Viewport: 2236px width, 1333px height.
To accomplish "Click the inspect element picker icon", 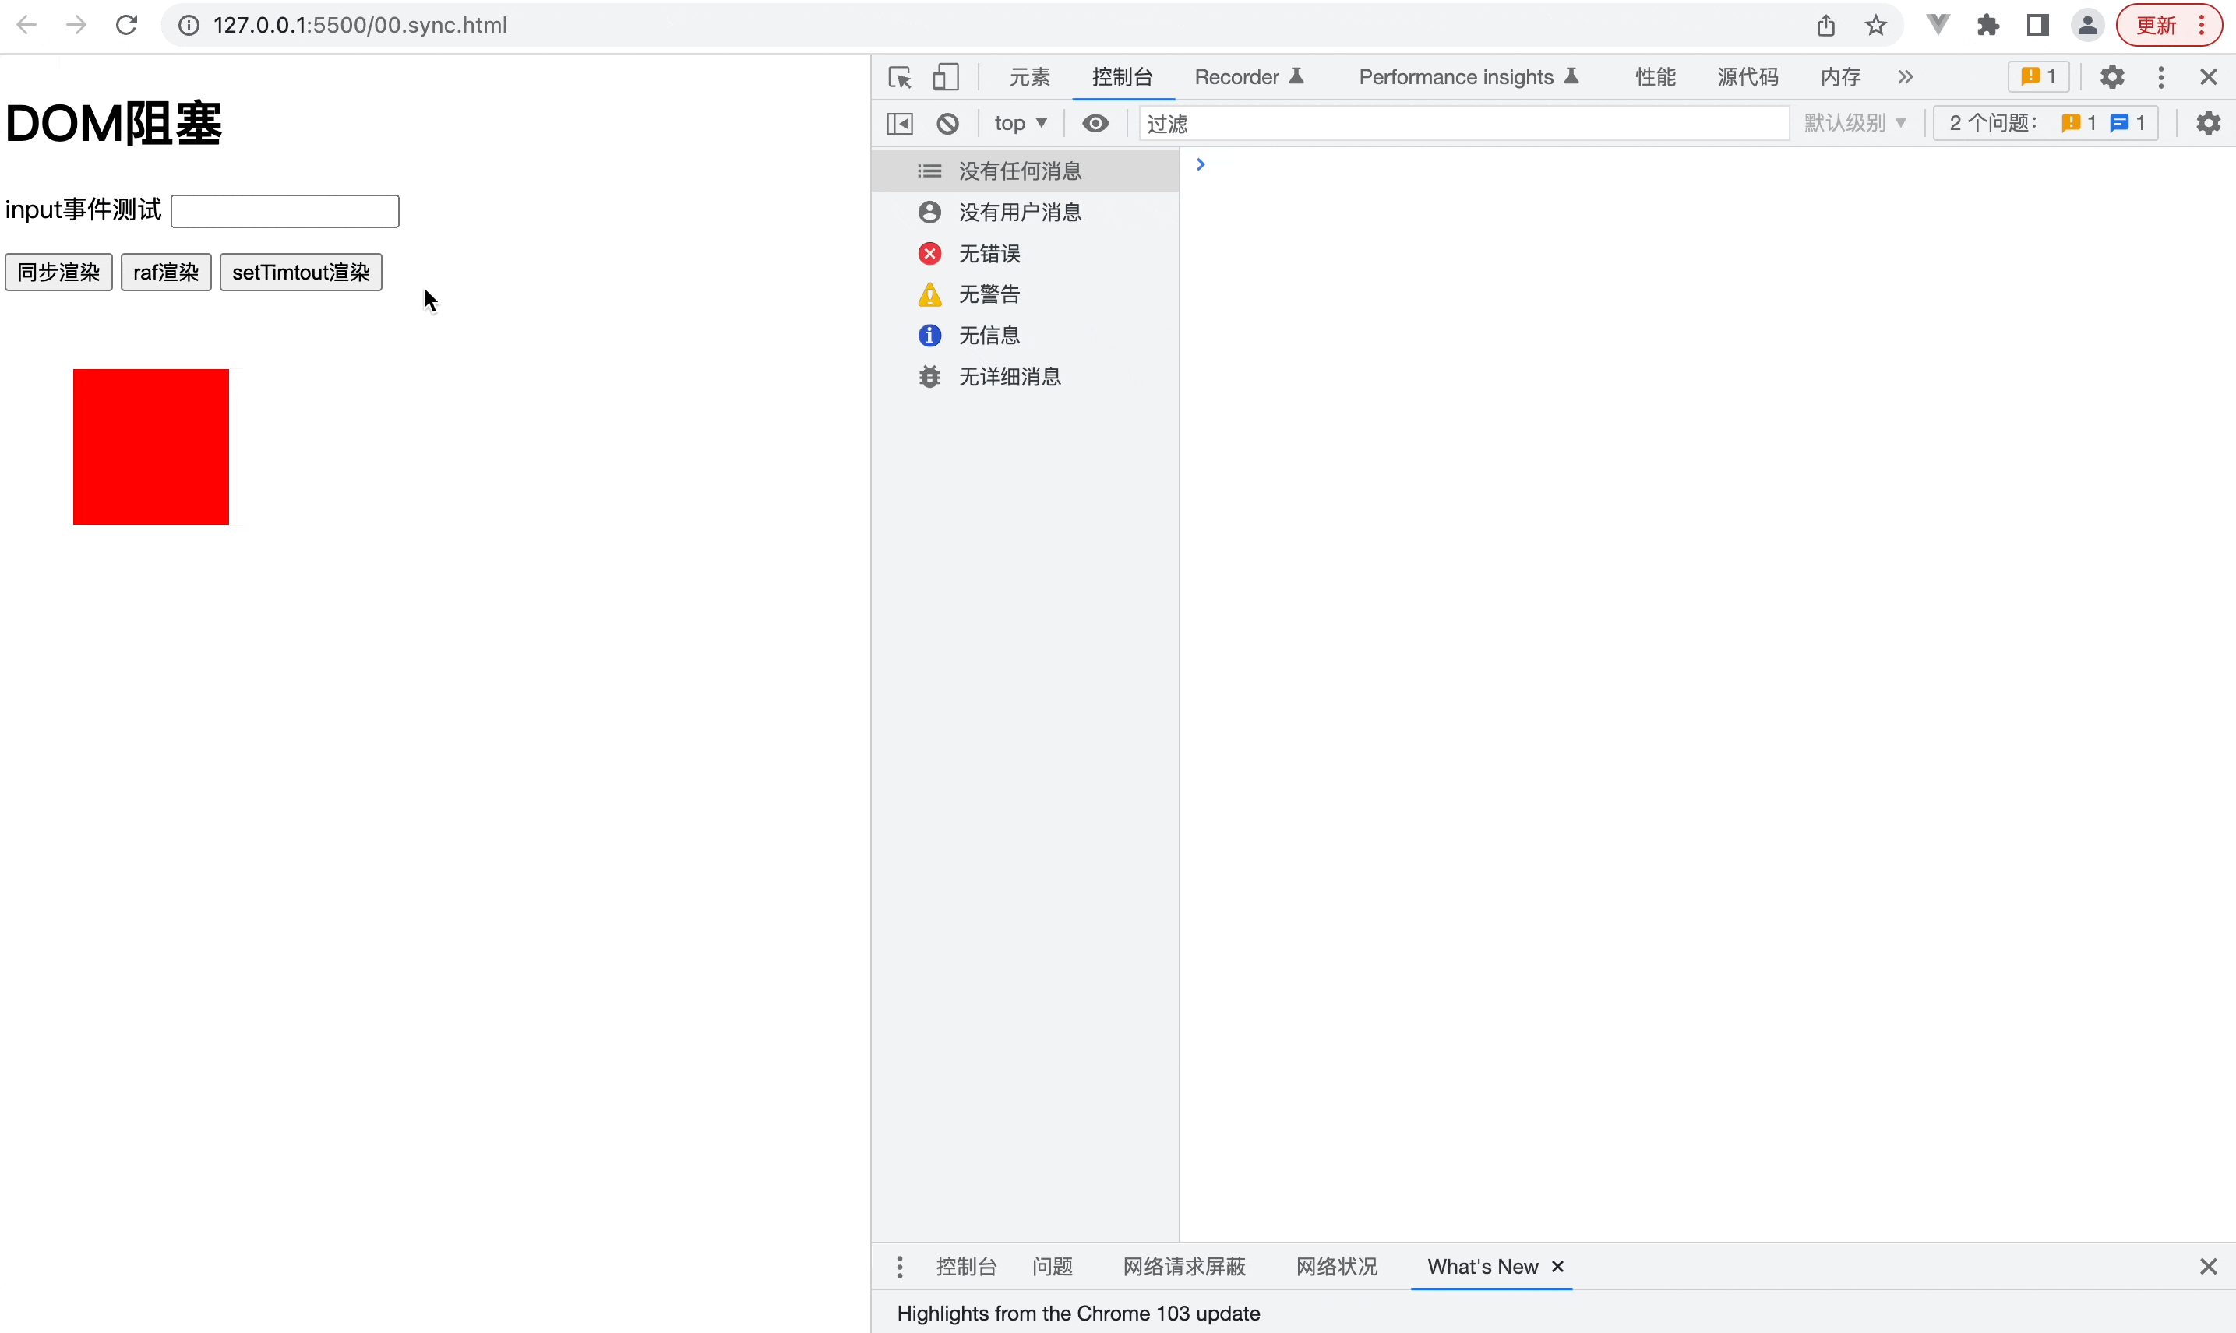I will (x=900, y=77).
